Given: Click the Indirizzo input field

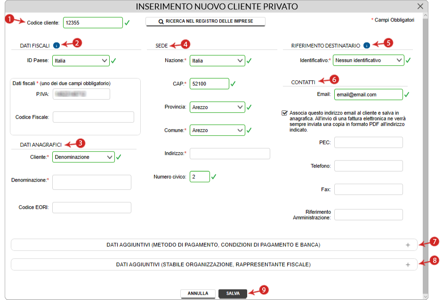Looking at the screenshot, I should pos(230,154).
